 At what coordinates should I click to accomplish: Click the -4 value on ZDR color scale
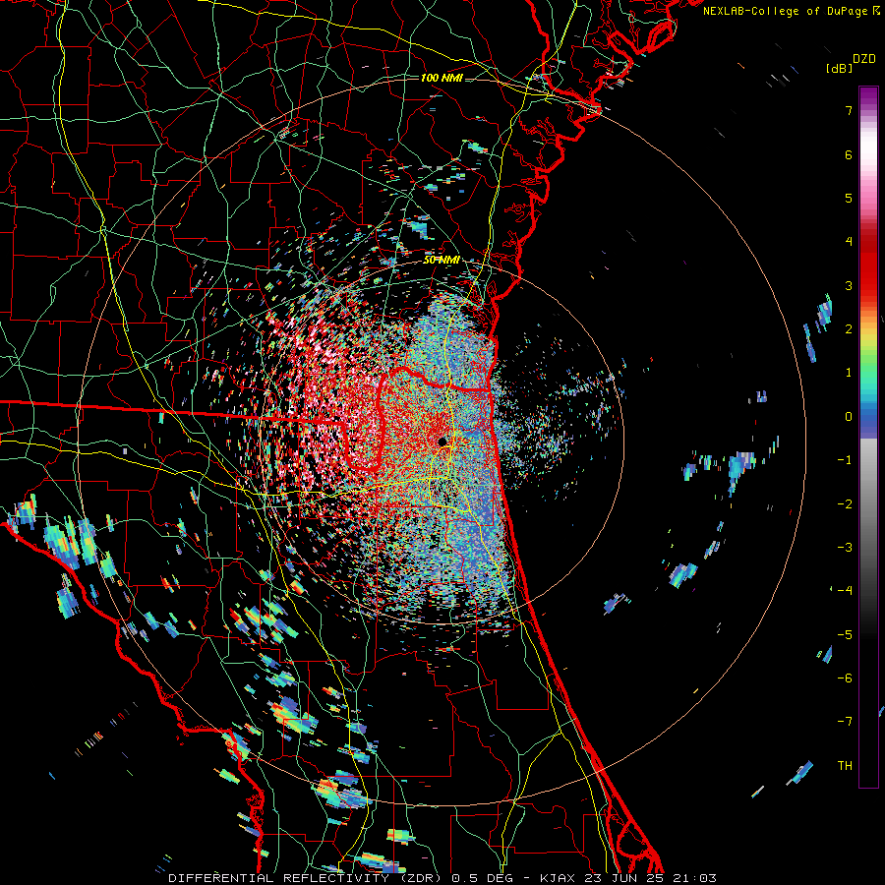point(845,591)
